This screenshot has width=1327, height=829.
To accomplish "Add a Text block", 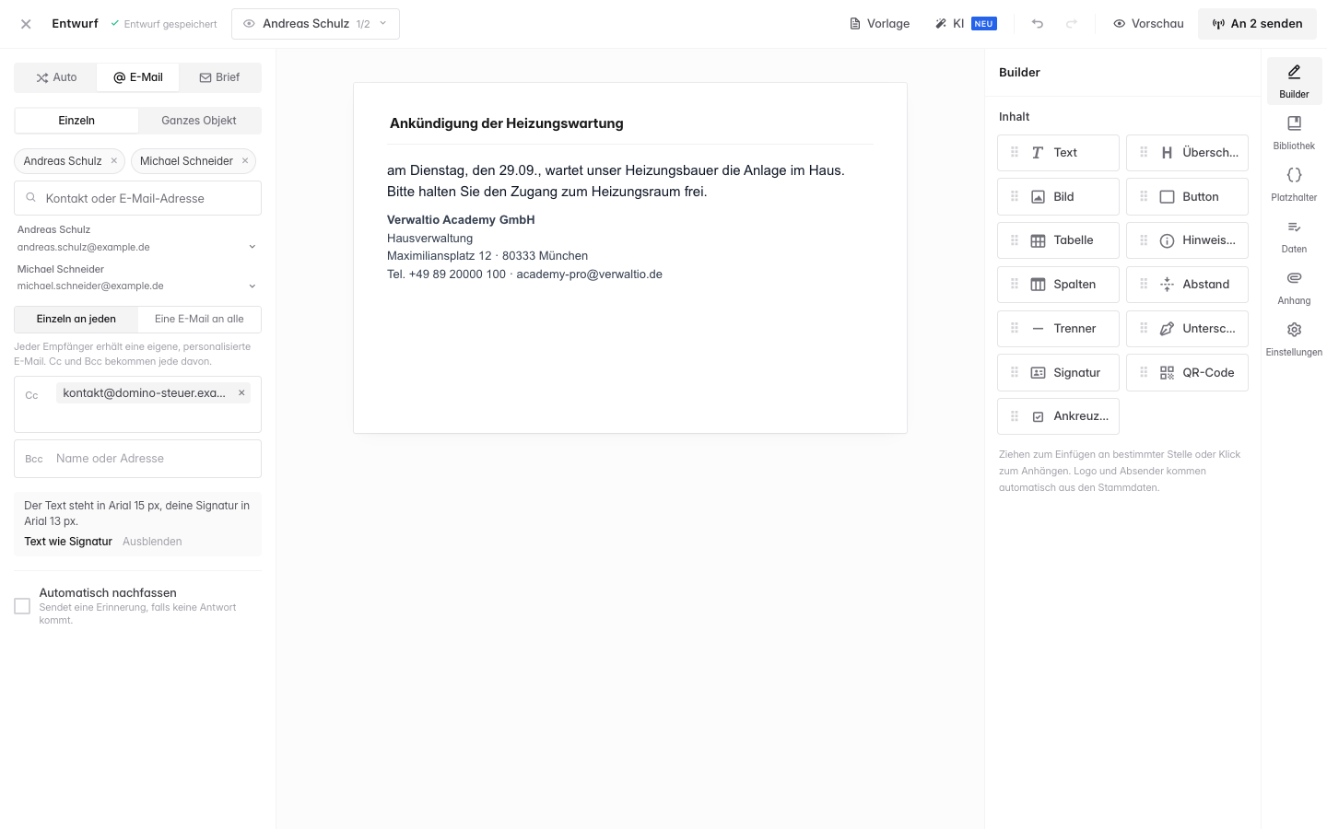I will (1058, 153).
